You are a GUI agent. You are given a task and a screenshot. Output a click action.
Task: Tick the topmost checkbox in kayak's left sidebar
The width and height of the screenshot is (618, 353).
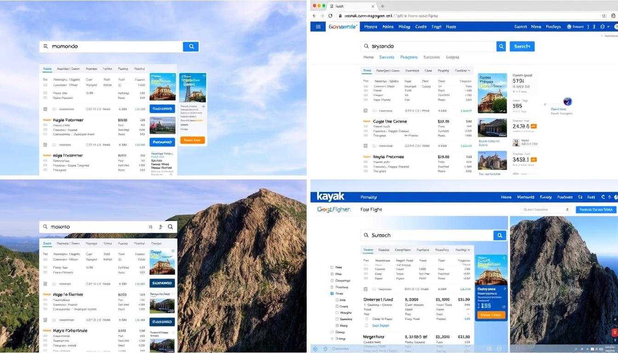point(332,267)
